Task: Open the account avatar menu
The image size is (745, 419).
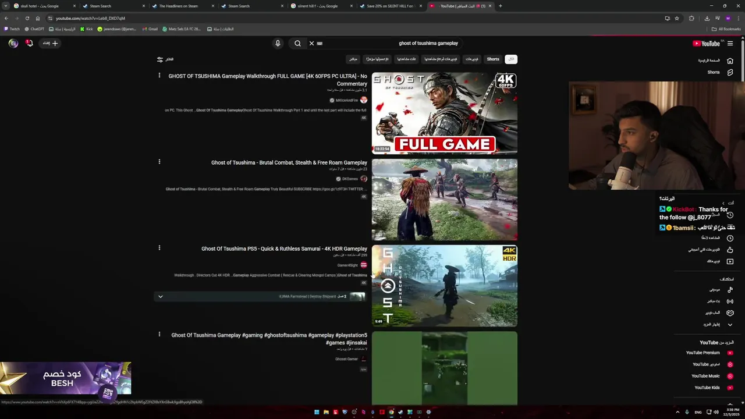Action: click(x=13, y=43)
